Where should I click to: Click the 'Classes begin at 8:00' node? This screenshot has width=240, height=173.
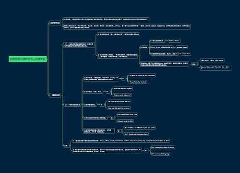[x=125, y=121]
